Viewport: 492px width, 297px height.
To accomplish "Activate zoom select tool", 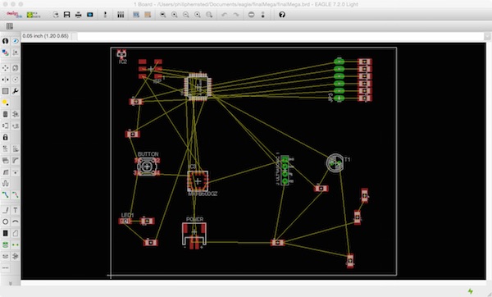I will point(209,15).
